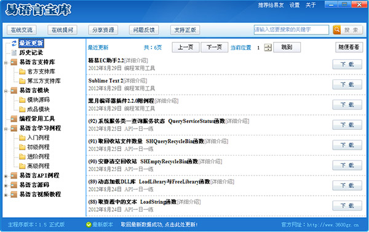The image size is (369, 232).
Task: Download Sublime Text 2
Action: point(347,84)
